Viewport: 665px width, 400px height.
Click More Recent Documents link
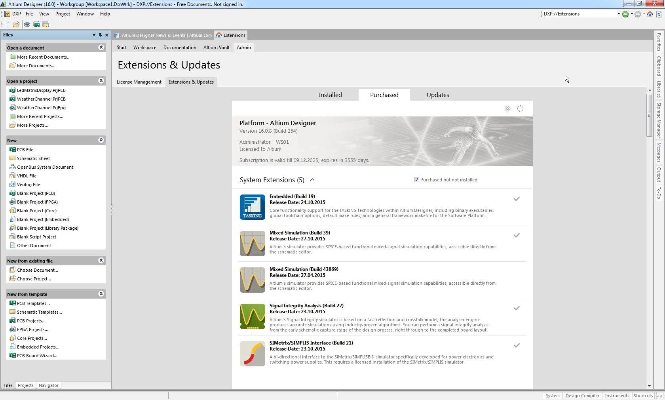(x=44, y=57)
